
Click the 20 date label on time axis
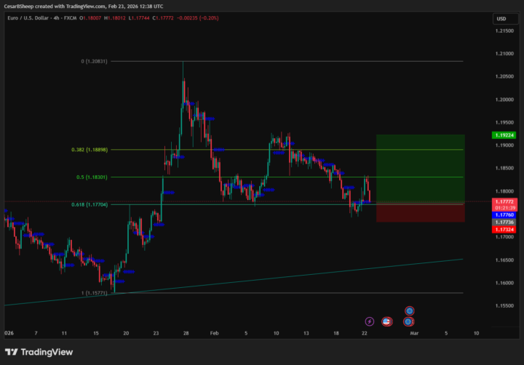pos(126,333)
